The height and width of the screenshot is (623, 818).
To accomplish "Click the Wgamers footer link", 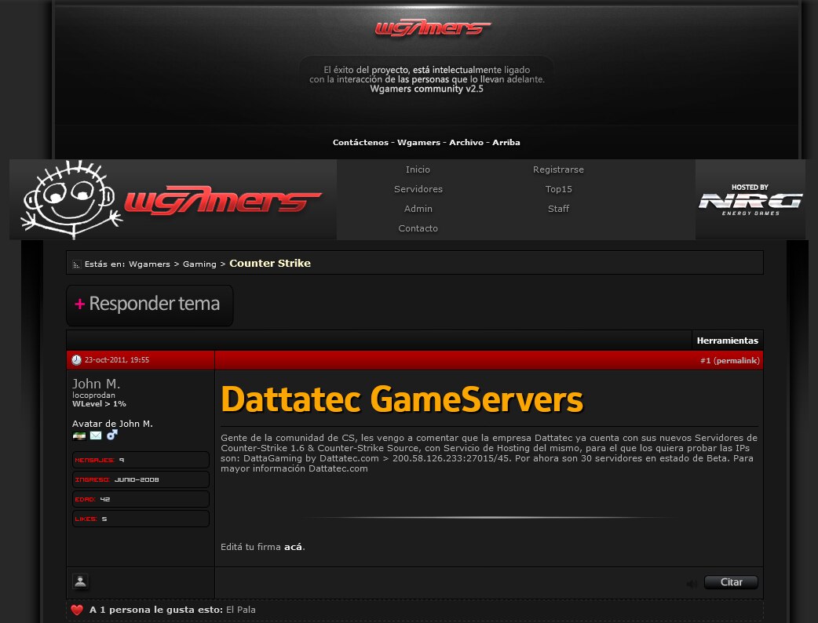I will point(419,142).
